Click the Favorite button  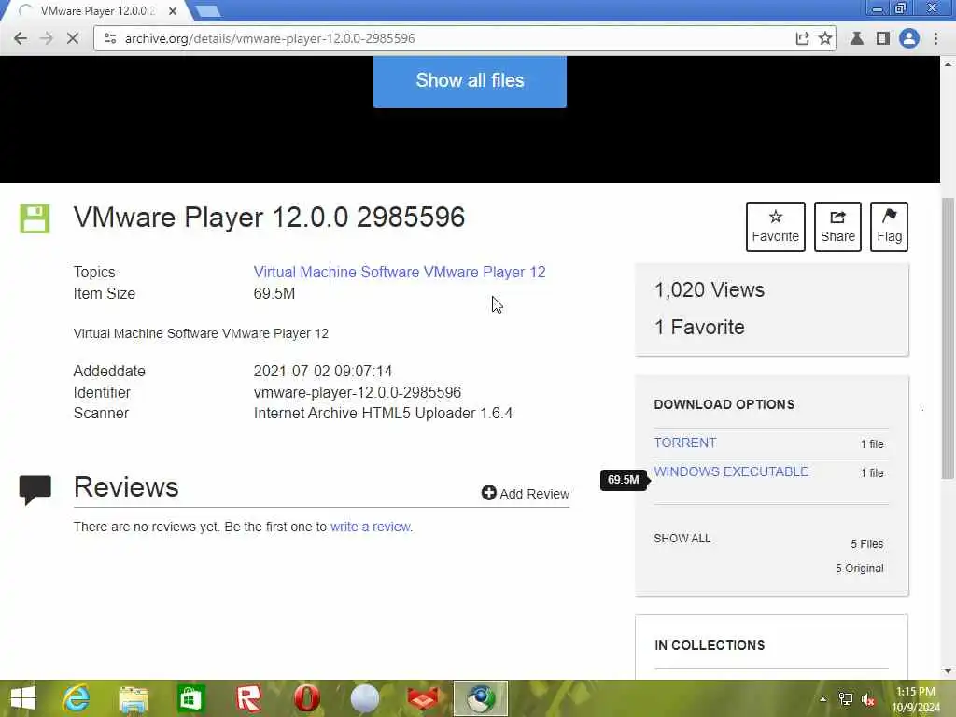[775, 227]
